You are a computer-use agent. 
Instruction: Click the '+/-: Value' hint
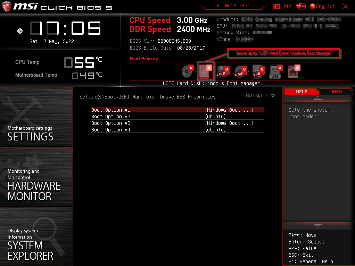point(302,248)
